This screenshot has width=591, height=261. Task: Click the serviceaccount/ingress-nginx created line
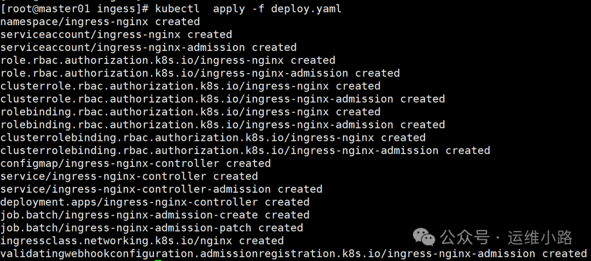click(117, 34)
